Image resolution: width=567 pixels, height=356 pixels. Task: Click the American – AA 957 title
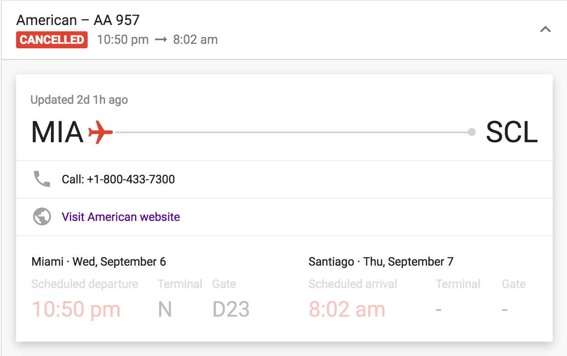(x=78, y=20)
